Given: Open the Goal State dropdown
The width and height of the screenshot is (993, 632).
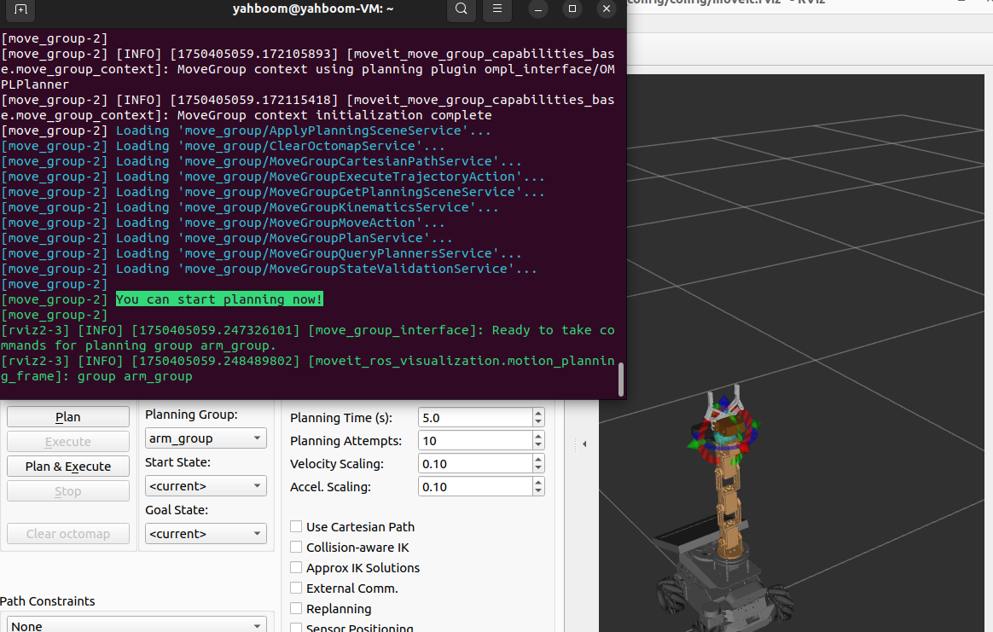Looking at the screenshot, I should click(206, 534).
